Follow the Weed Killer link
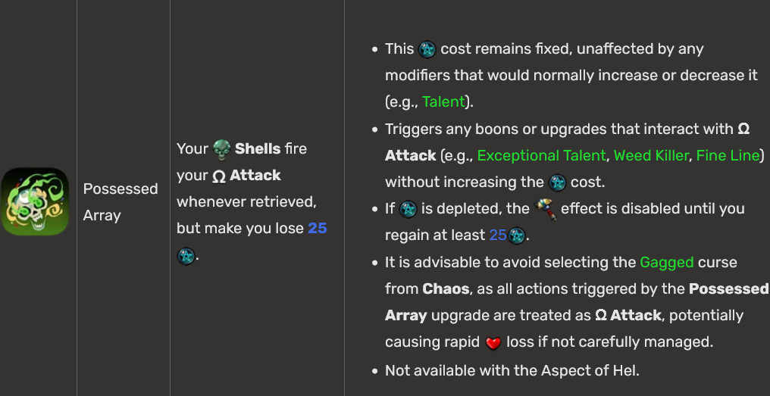Image resolution: width=770 pixels, height=396 pixels. pos(651,155)
